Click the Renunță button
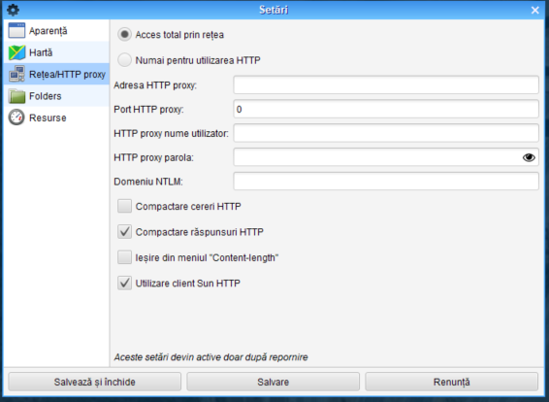This screenshot has width=549, height=402. point(452,382)
